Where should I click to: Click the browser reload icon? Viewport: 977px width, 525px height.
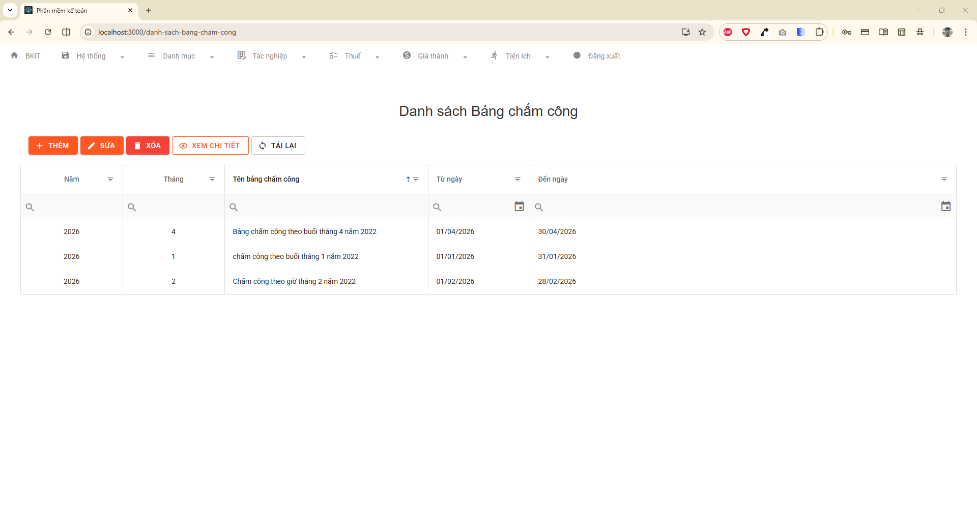tap(48, 32)
